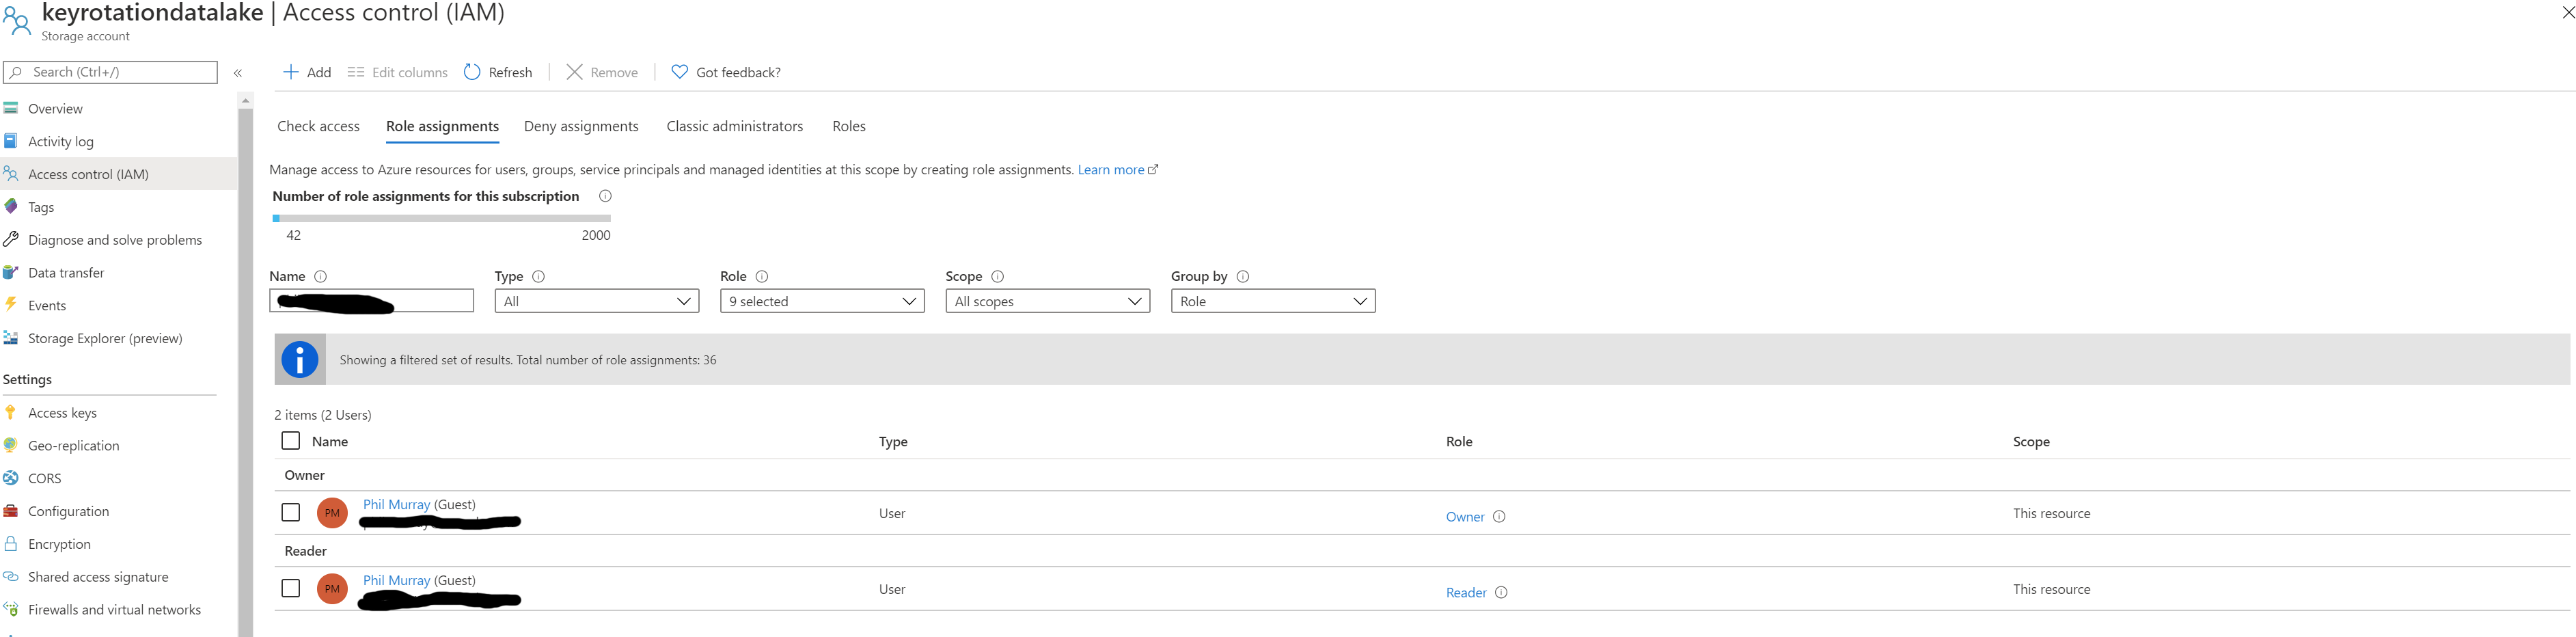Click the Reader role link
The height and width of the screenshot is (637, 2576).
pyautogui.click(x=1466, y=593)
